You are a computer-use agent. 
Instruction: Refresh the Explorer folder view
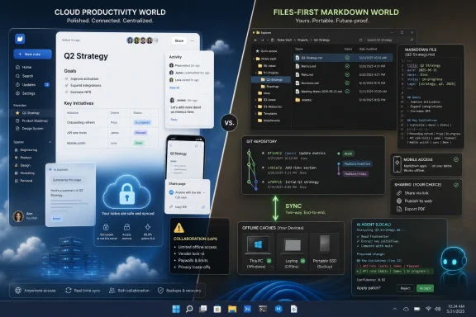click(360, 40)
